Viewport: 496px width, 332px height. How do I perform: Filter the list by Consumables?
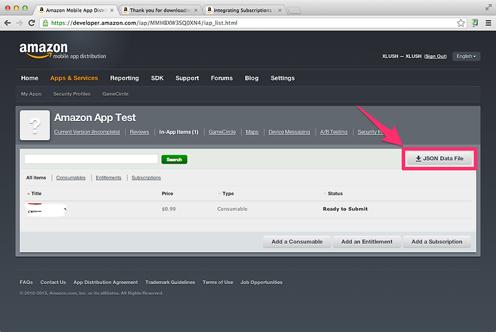pyautogui.click(x=71, y=177)
